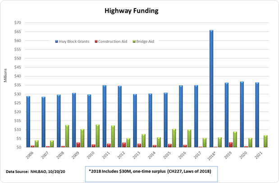279x183 pixels.
Task: Click the $60 axis label
Action: pos(18,41)
